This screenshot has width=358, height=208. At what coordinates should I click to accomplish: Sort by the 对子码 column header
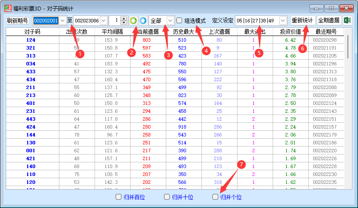(x=32, y=32)
